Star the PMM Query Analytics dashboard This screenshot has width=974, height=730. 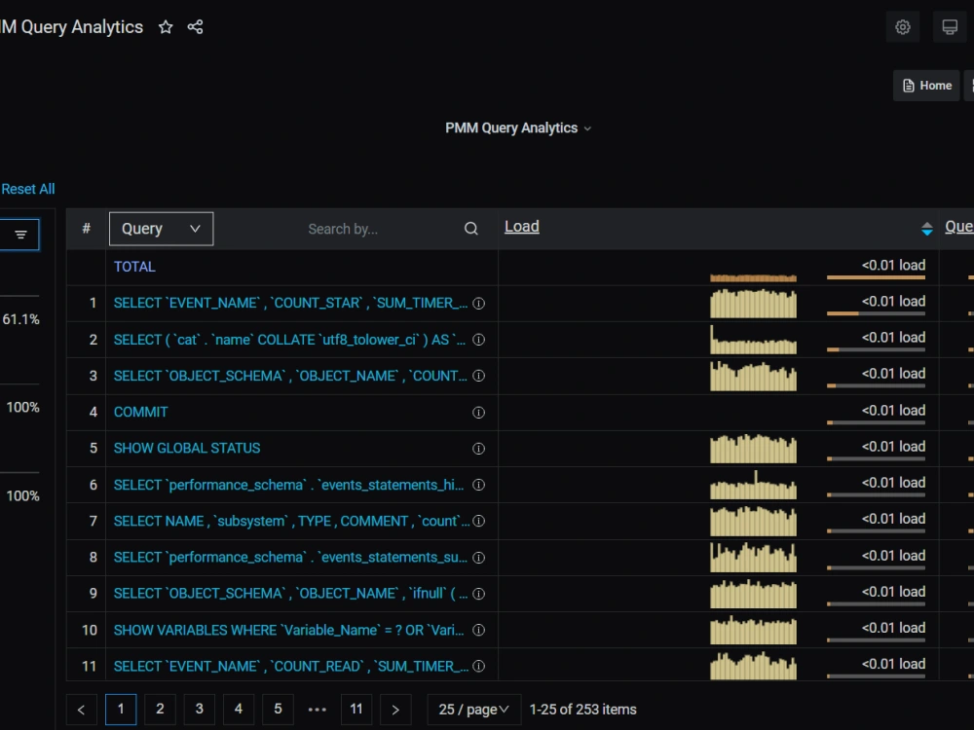pyautogui.click(x=166, y=26)
